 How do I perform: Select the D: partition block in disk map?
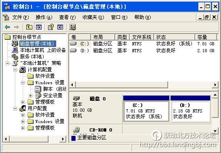click(190, 108)
